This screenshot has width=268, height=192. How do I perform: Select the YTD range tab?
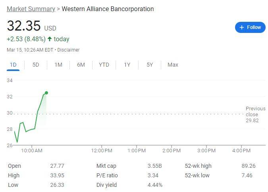[x=104, y=65]
